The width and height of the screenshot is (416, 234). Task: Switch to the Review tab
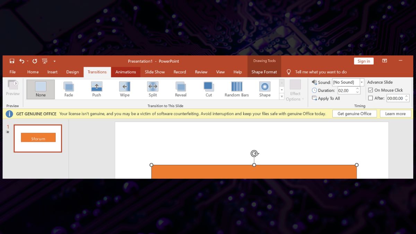coord(201,72)
